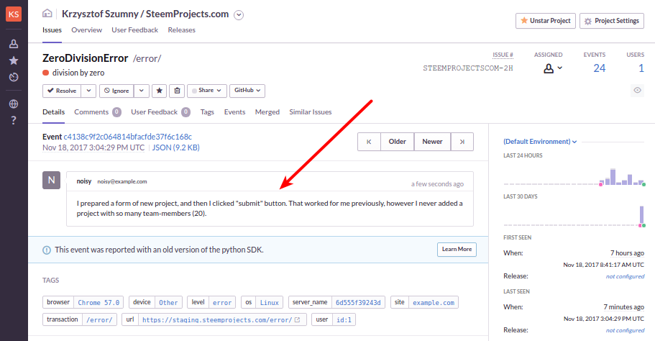This screenshot has width=655, height=341.
Task: Click first-seen release not configured link
Action: (x=625, y=276)
